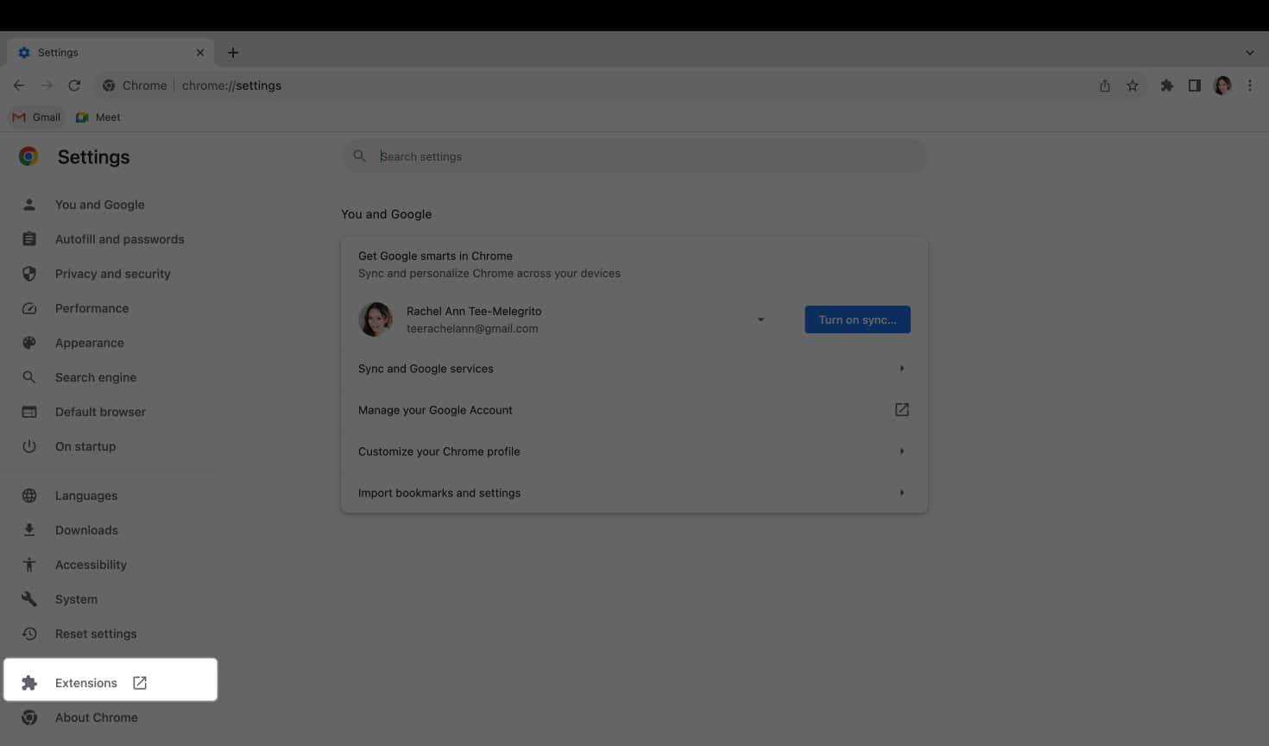1269x746 pixels.
Task: Click the Chrome logo beside Settings title
Action: 28,156
